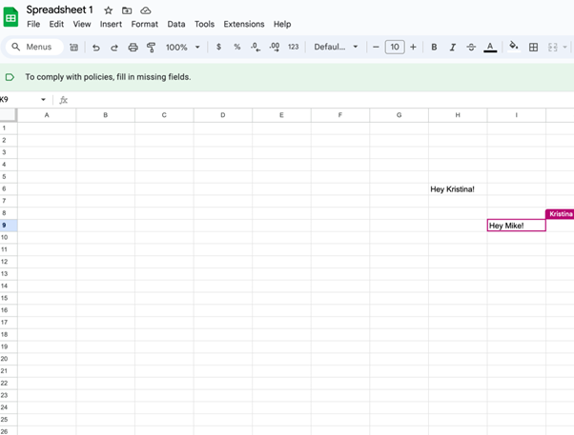Expand the default font dropdown
This screenshot has width=574, height=435.
337,47
